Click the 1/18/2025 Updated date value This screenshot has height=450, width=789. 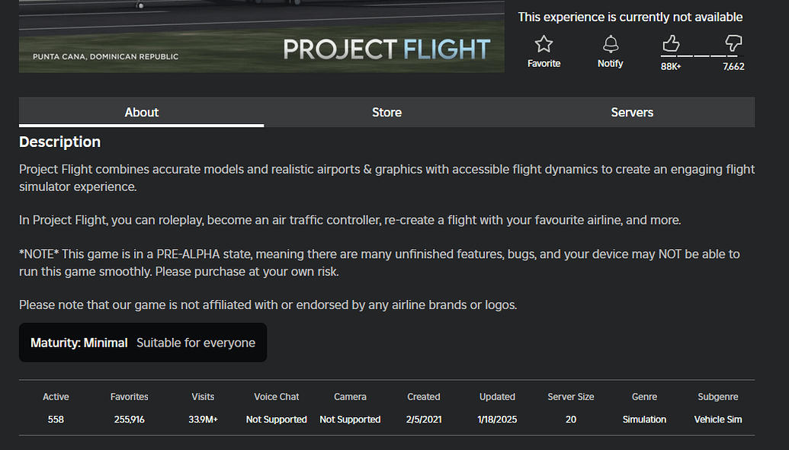click(497, 420)
